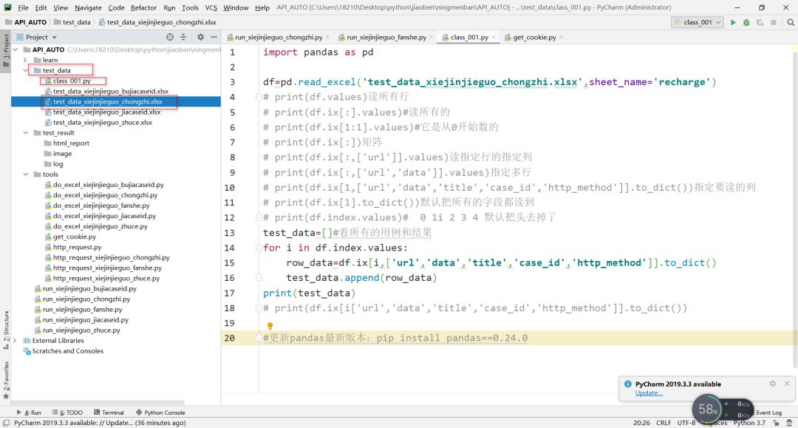This screenshot has height=428, width=798.
Task: Open Project panel settings gear
Action: click(200, 37)
